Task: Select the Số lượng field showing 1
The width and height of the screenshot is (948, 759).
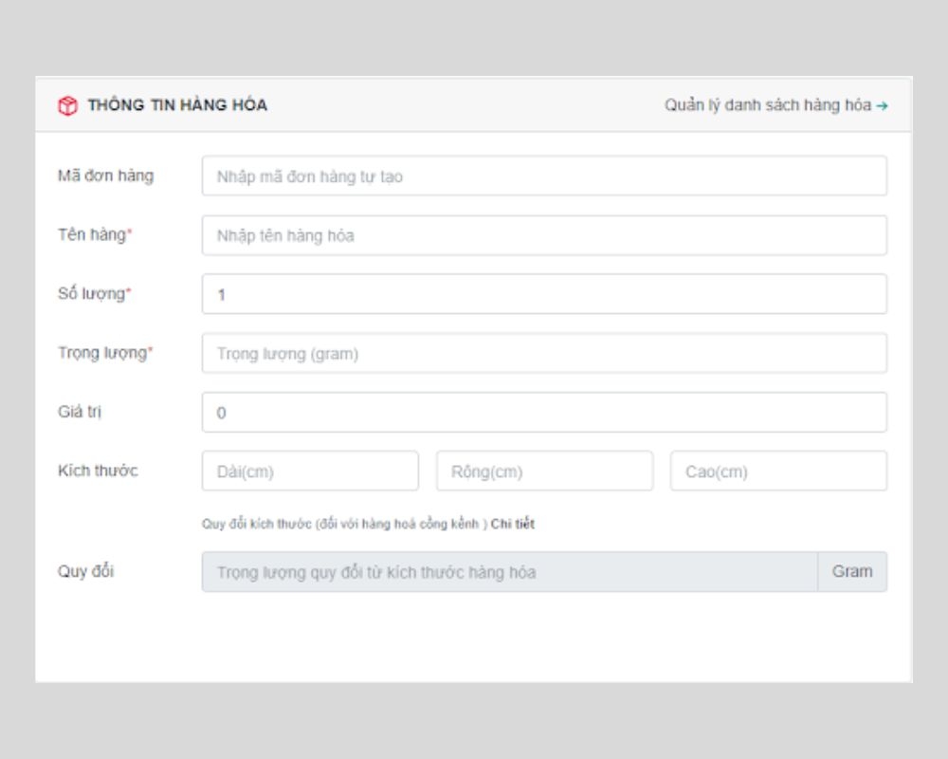Action: click(x=544, y=294)
